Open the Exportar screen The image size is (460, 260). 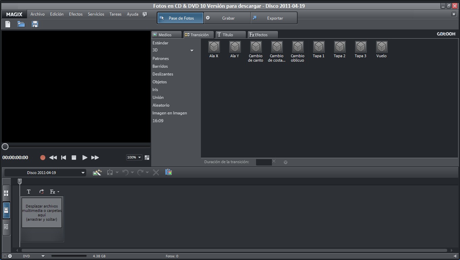274,18
